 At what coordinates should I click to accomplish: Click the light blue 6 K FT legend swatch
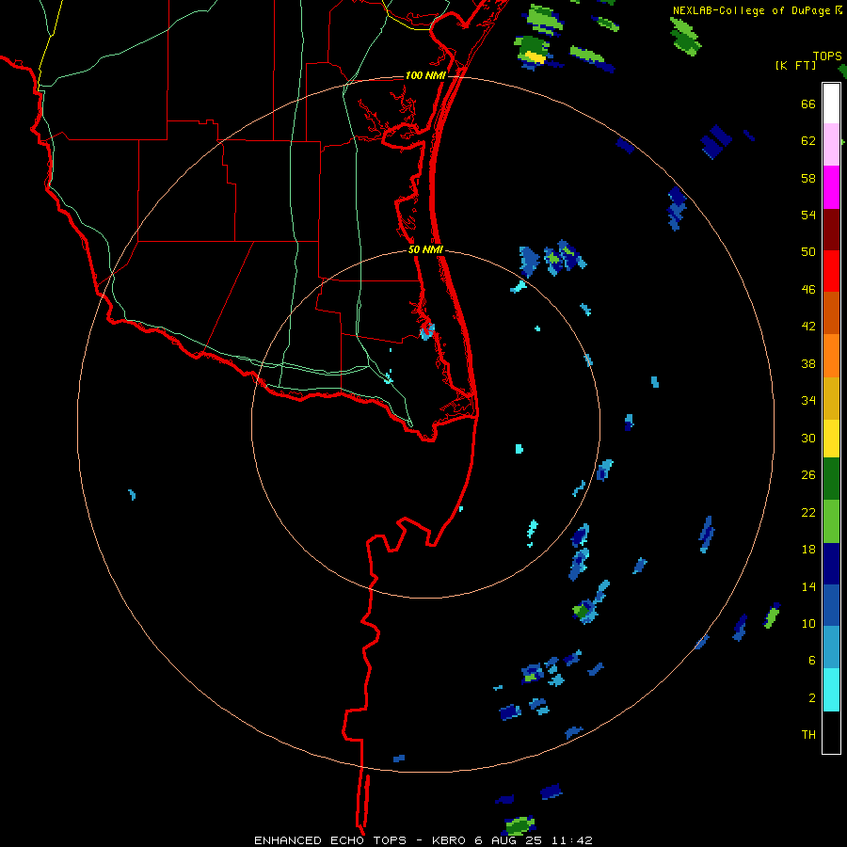(831, 647)
